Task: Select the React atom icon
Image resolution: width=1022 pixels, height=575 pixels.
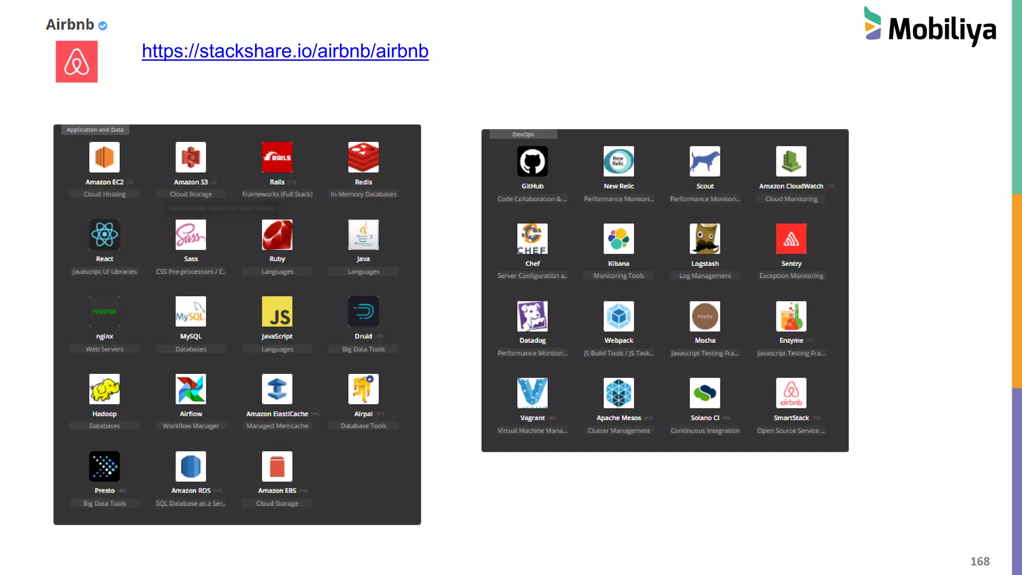Action: pyautogui.click(x=104, y=235)
